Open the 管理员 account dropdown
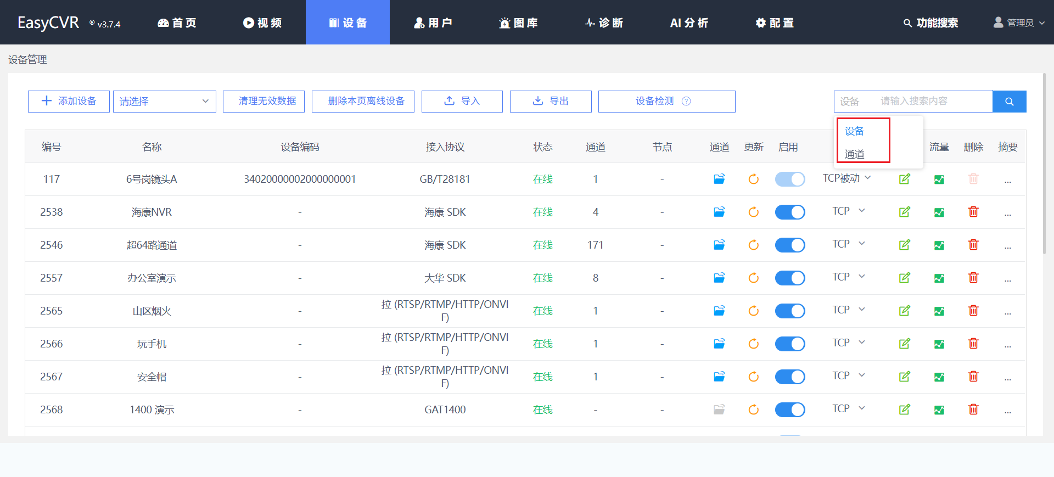 pyautogui.click(x=1020, y=23)
